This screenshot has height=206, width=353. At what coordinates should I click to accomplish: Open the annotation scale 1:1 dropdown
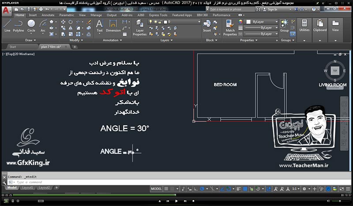tap(296, 189)
